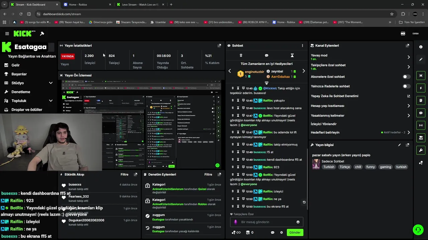Expand Yasaklanmış kelimeler option

(409, 116)
